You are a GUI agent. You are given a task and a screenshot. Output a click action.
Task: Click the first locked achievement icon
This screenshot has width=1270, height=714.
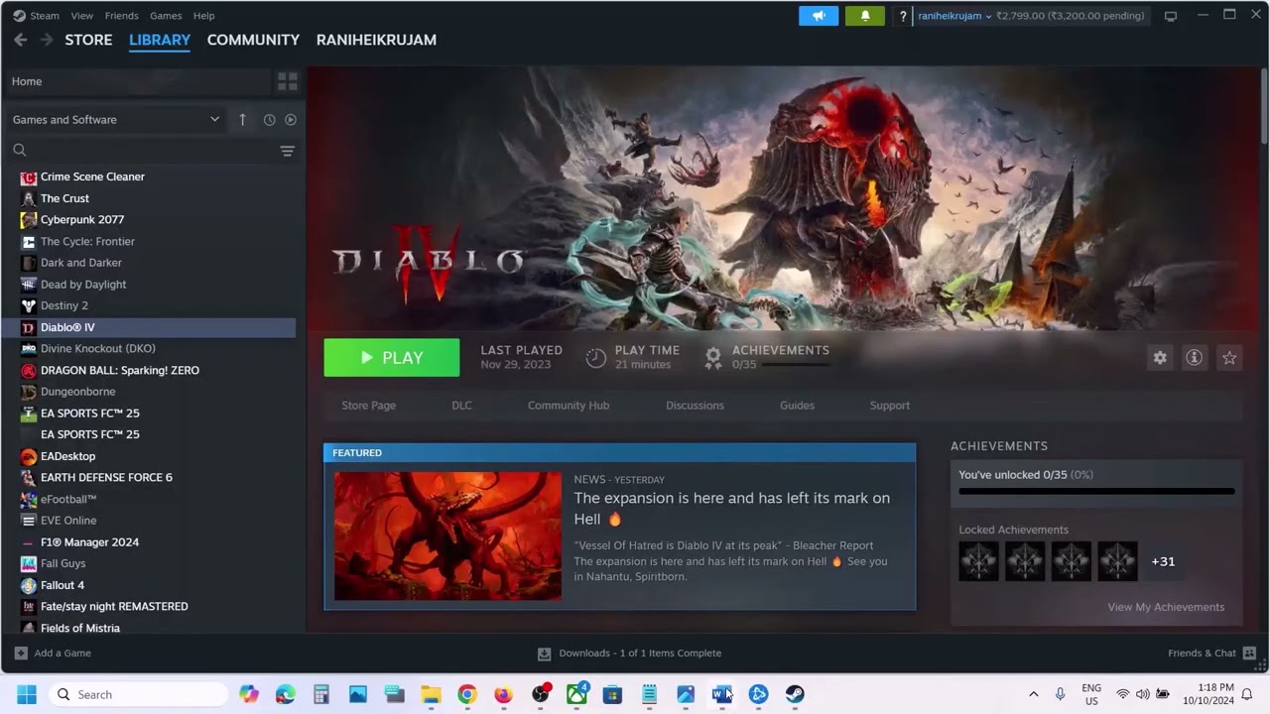[979, 561]
